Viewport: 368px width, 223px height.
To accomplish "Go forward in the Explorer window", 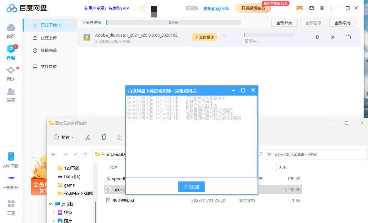I will pyautogui.click(x=66, y=154).
